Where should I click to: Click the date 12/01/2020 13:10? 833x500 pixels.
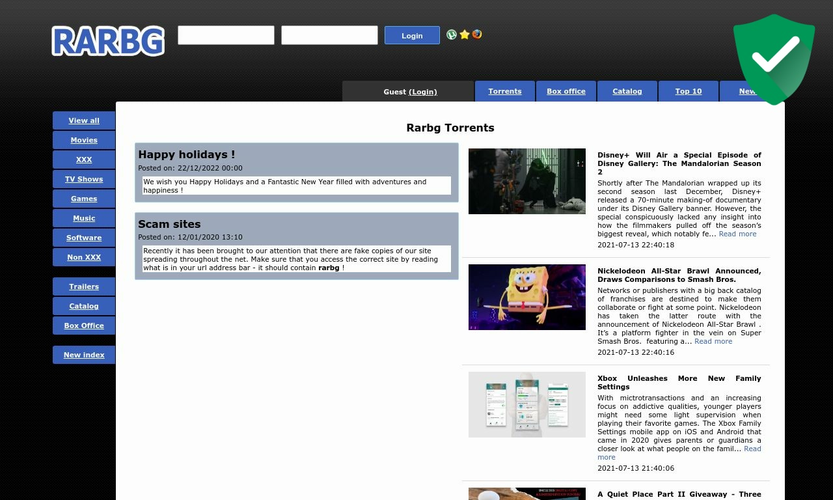point(210,237)
